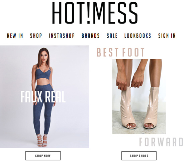This screenshot has height=162, width=184.
Task: Click the SIGN IN link
Action: click(167, 36)
